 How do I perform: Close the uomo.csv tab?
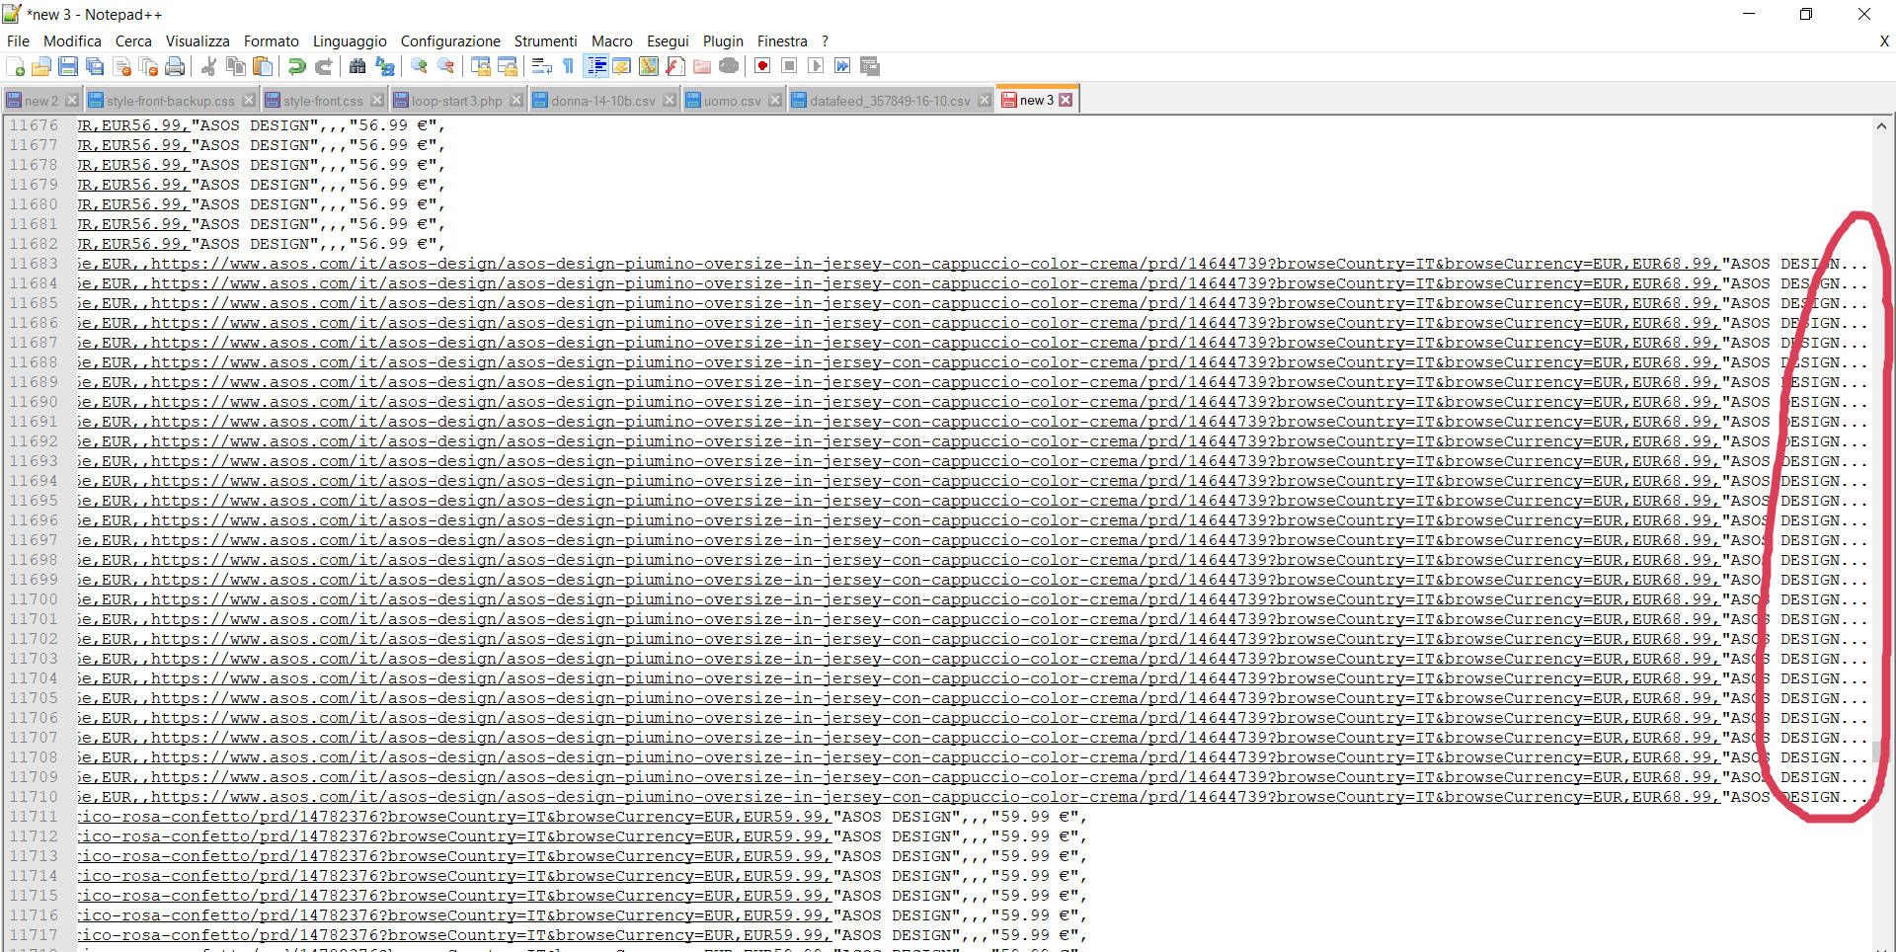coord(775,101)
